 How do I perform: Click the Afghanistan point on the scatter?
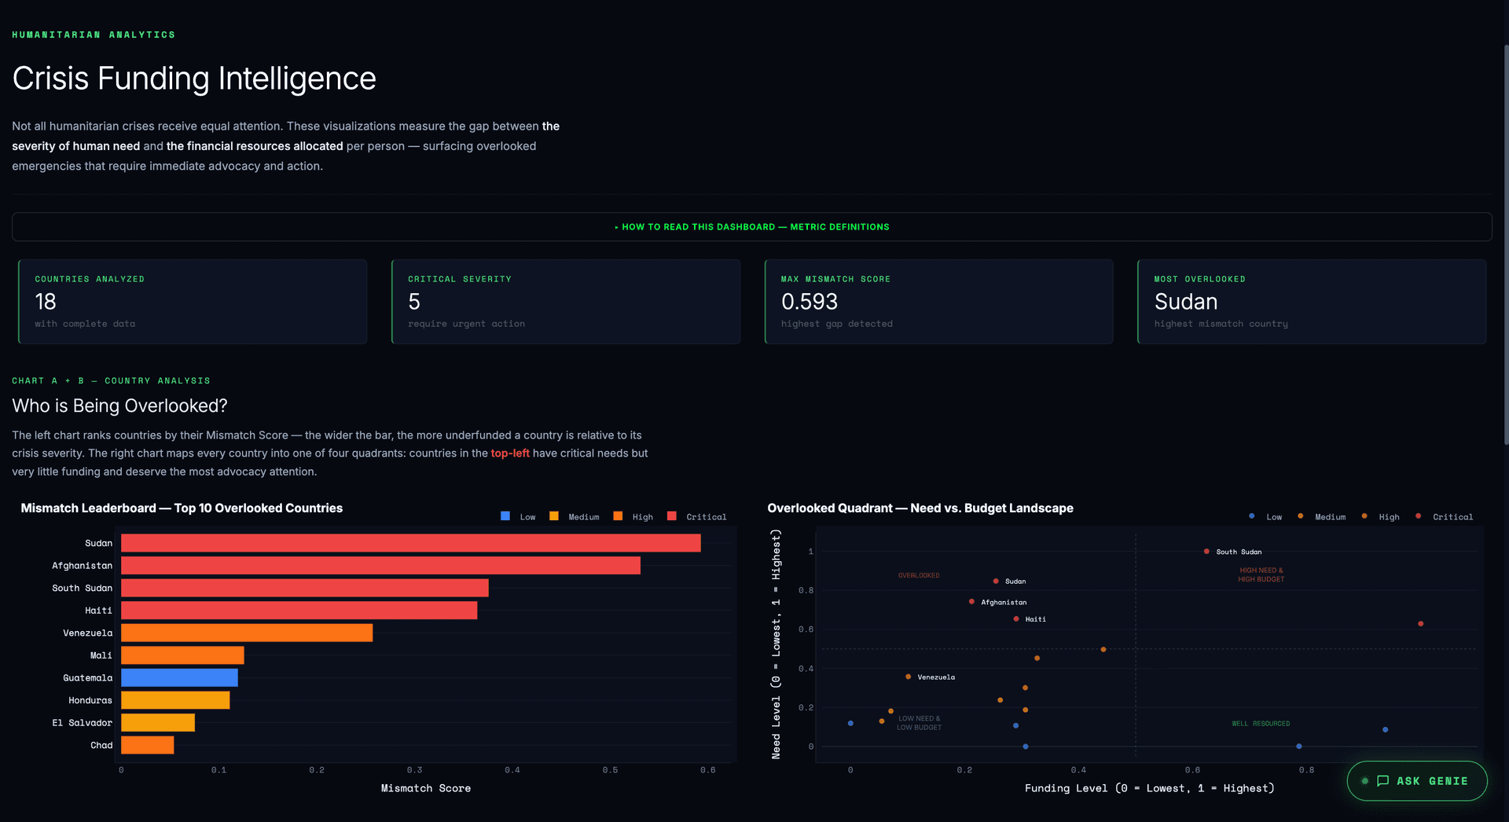(972, 602)
